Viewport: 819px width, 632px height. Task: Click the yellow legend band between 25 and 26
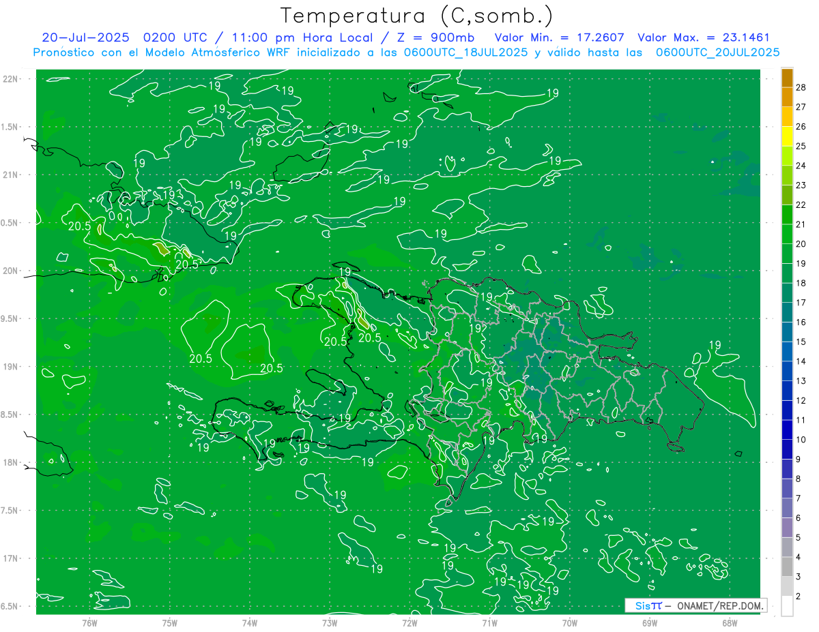pos(787,136)
